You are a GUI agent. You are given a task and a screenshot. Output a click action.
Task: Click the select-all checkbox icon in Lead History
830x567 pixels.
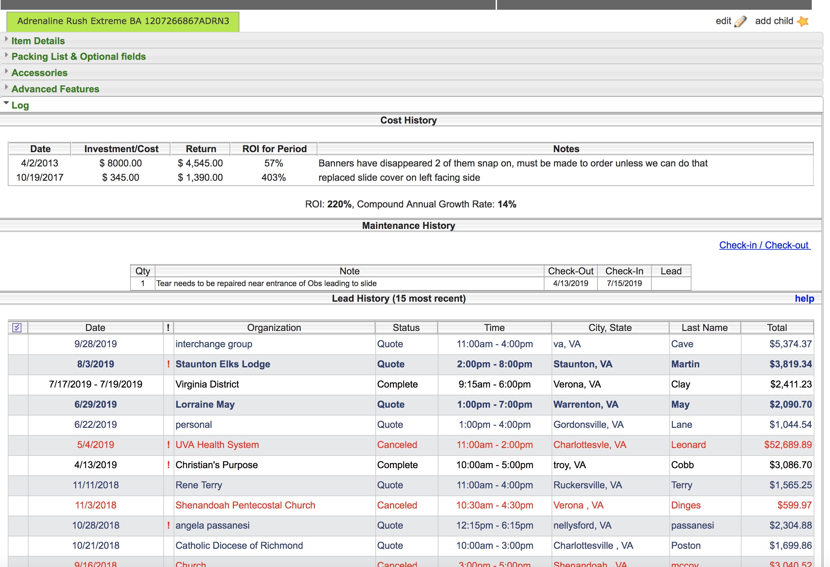[x=17, y=328]
